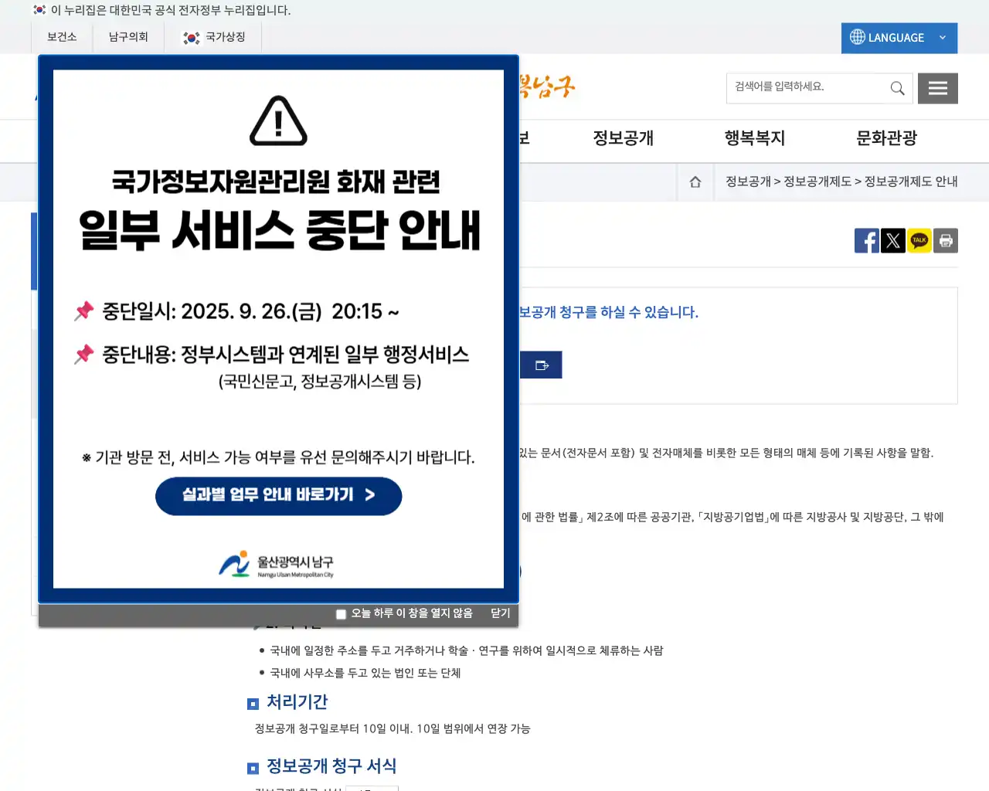Click the text 국내에 일정한 주소를 두고

click(467, 650)
